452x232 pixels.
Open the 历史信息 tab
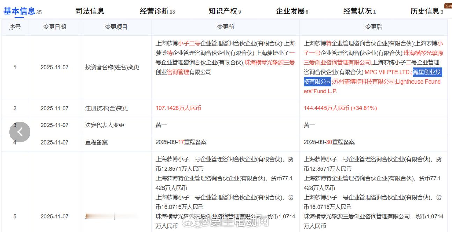click(x=424, y=11)
